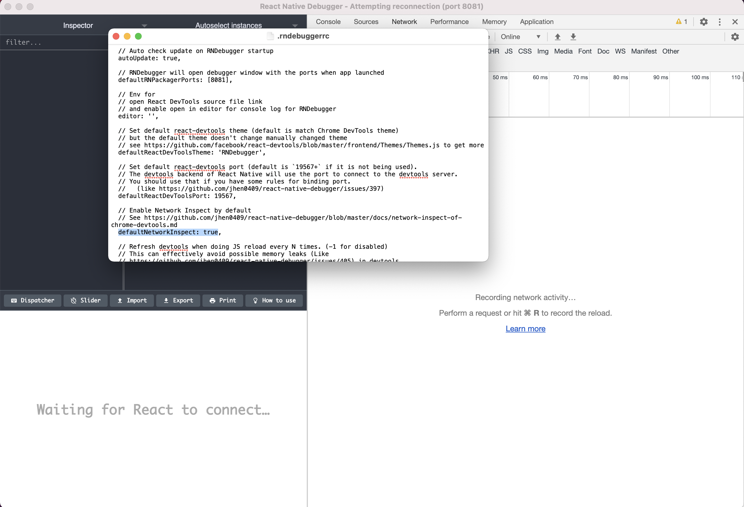The image size is (744, 507).
Task: Click the 'Recording network activity…' text
Action: coord(525,297)
